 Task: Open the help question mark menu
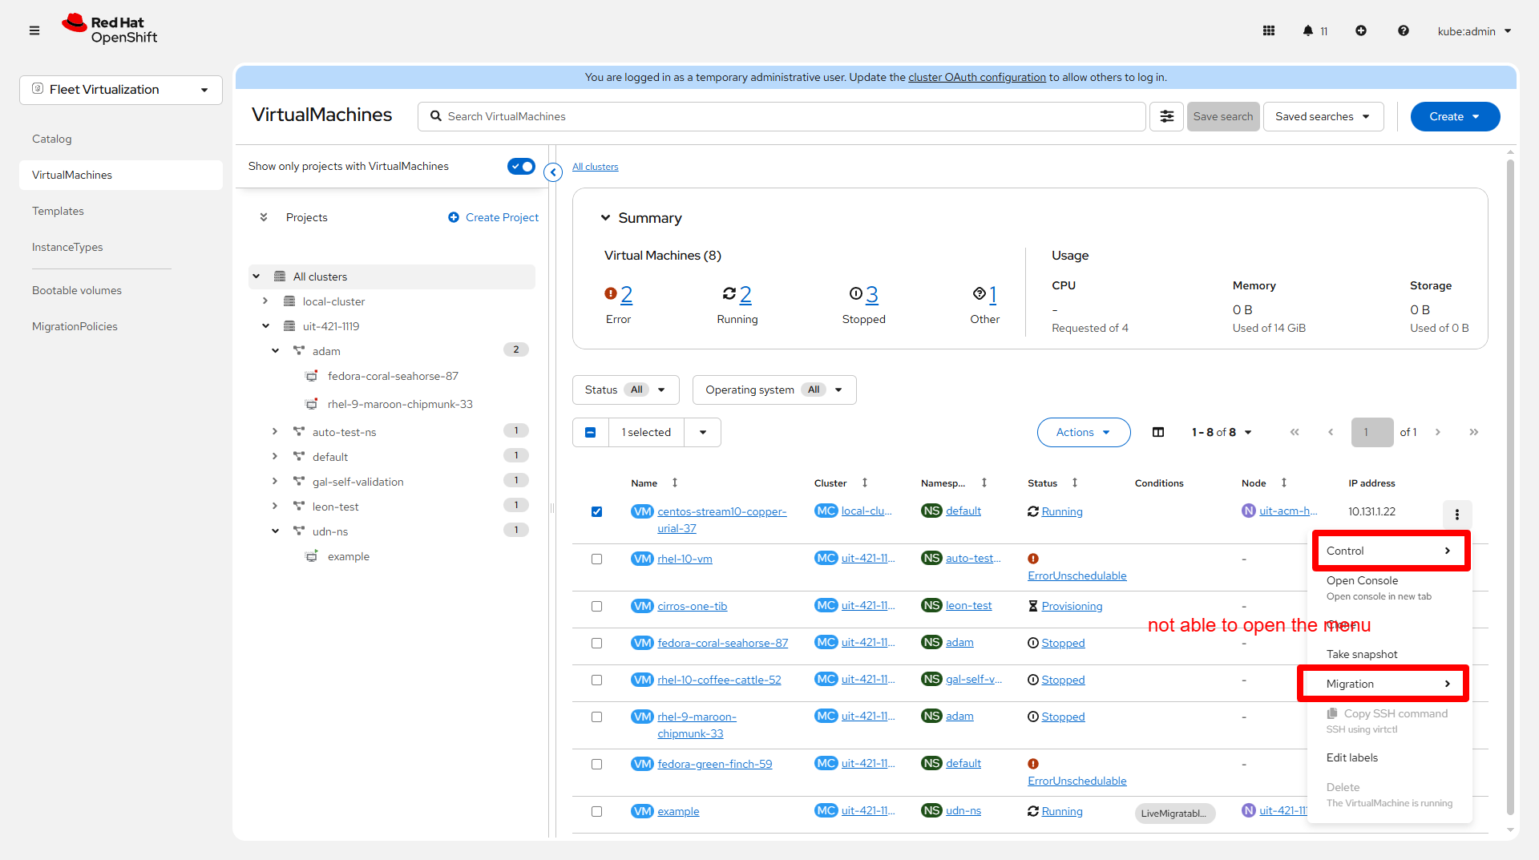[x=1404, y=31]
